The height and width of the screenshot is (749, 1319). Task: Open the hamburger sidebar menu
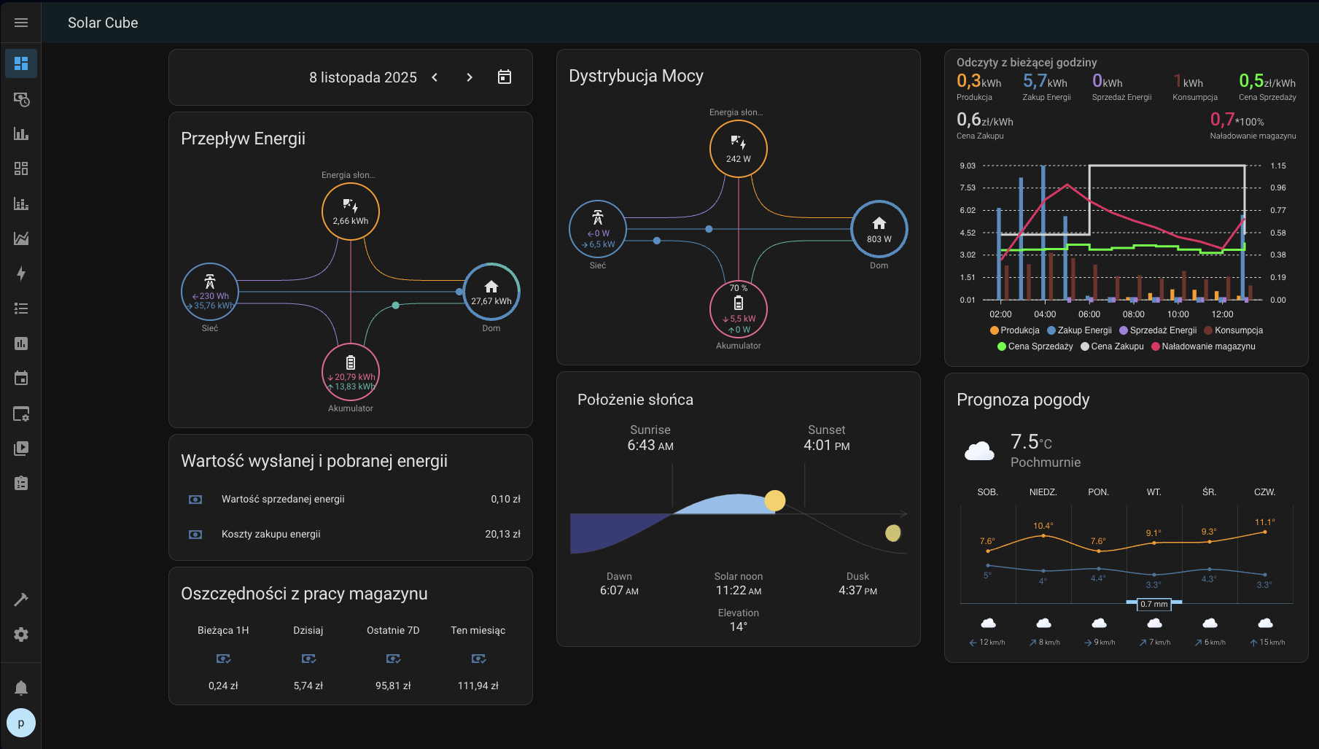pyautogui.click(x=21, y=23)
